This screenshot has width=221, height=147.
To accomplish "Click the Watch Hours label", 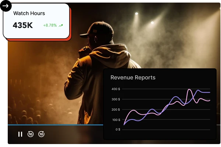I will pos(29,13).
